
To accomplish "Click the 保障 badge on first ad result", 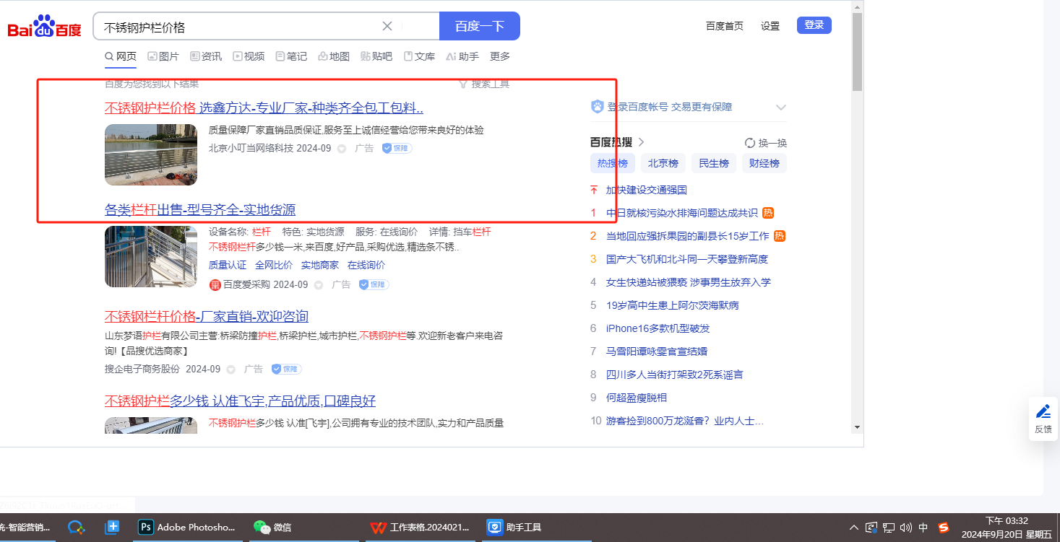I will pyautogui.click(x=397, y=148).
